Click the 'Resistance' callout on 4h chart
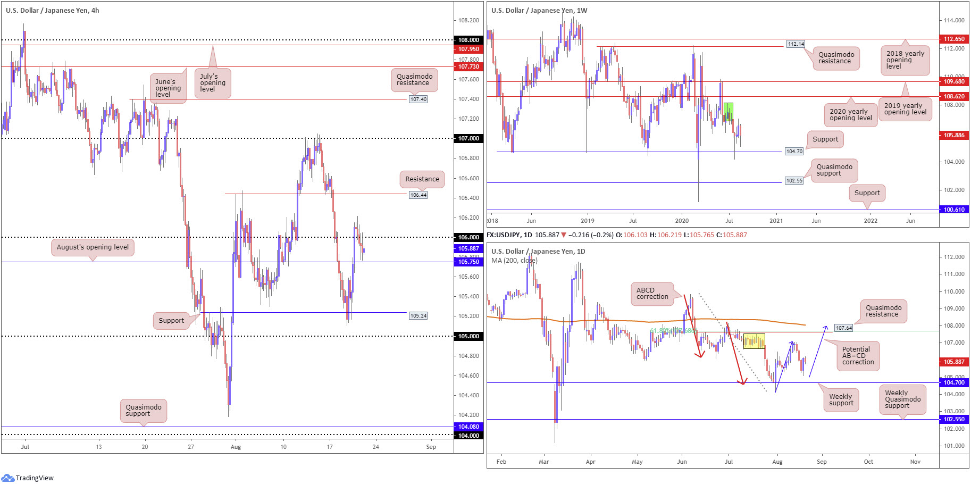The width and height of the screenshot is (971, 484). [422, 179]
